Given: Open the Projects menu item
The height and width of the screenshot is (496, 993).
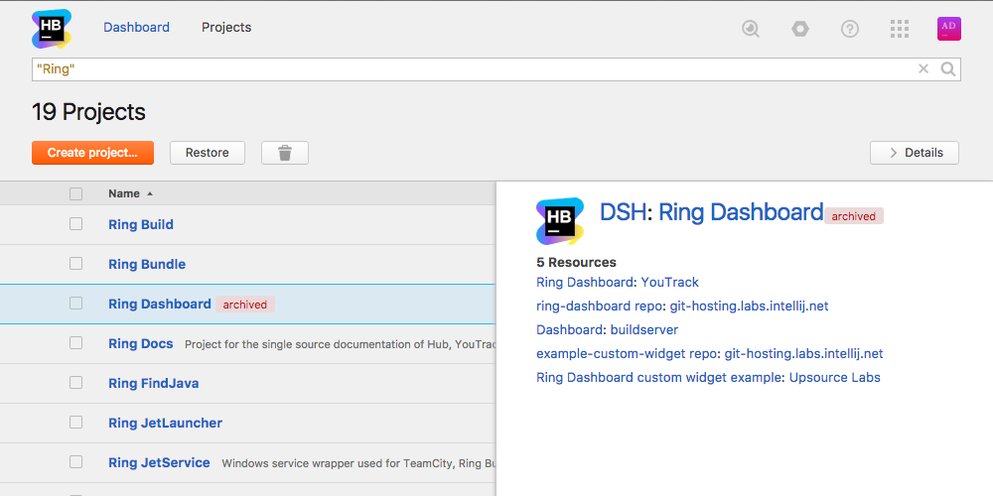Looking at the screenshot, I should tap(226, 27).
